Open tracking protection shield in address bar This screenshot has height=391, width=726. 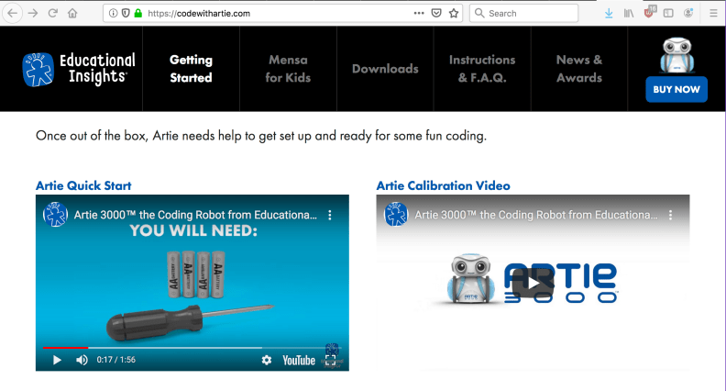tap(126, 13)
